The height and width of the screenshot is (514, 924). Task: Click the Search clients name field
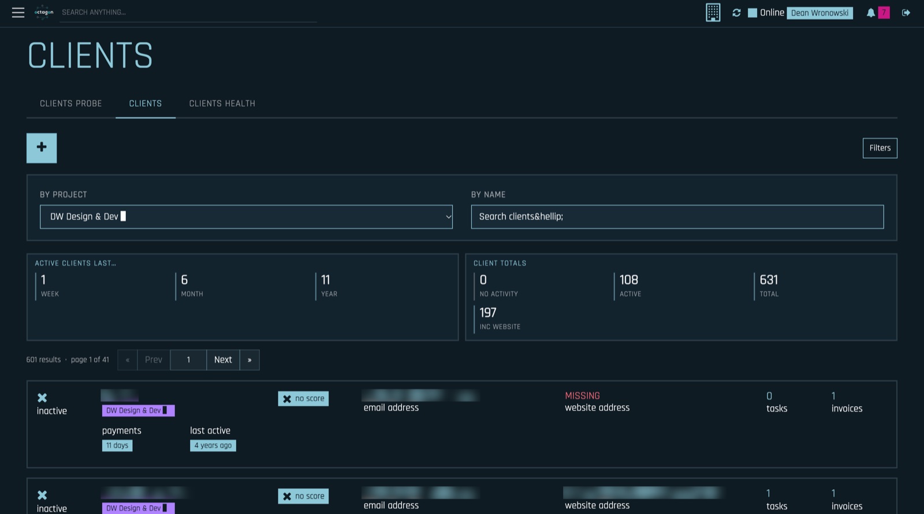pos(677,217)
